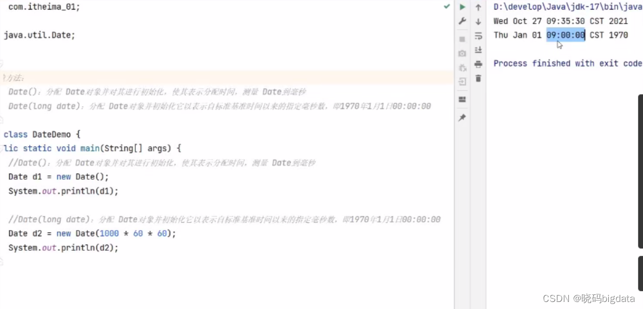Click the Exit door-arrow icon

click(462, 82)
